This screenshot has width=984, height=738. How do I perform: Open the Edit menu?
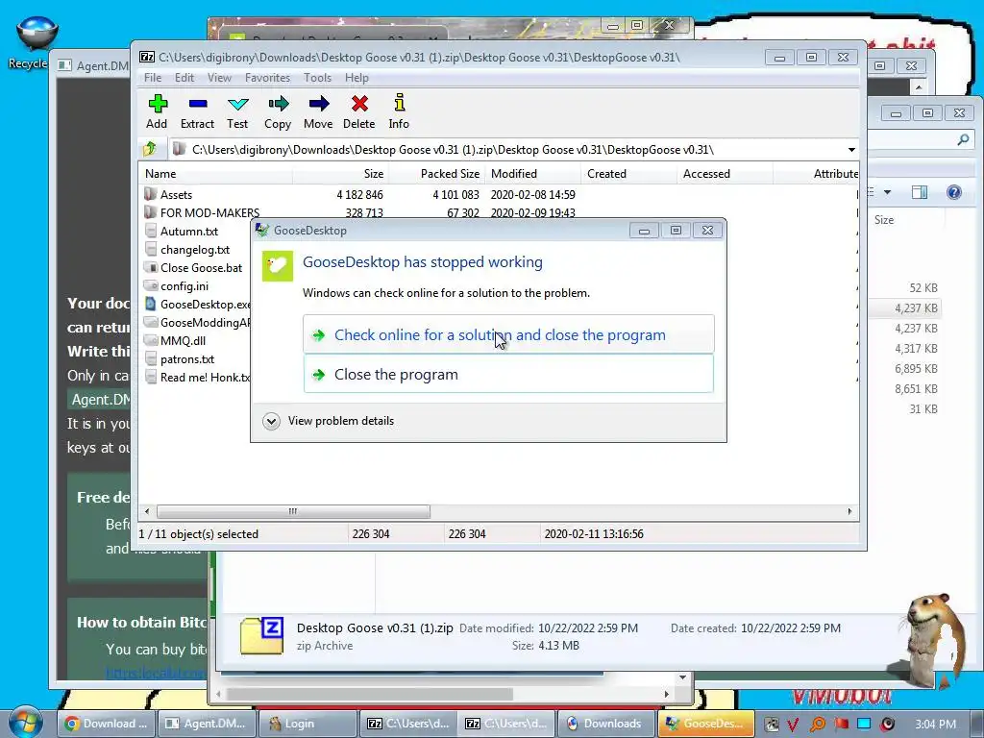(x=184, y=78)
